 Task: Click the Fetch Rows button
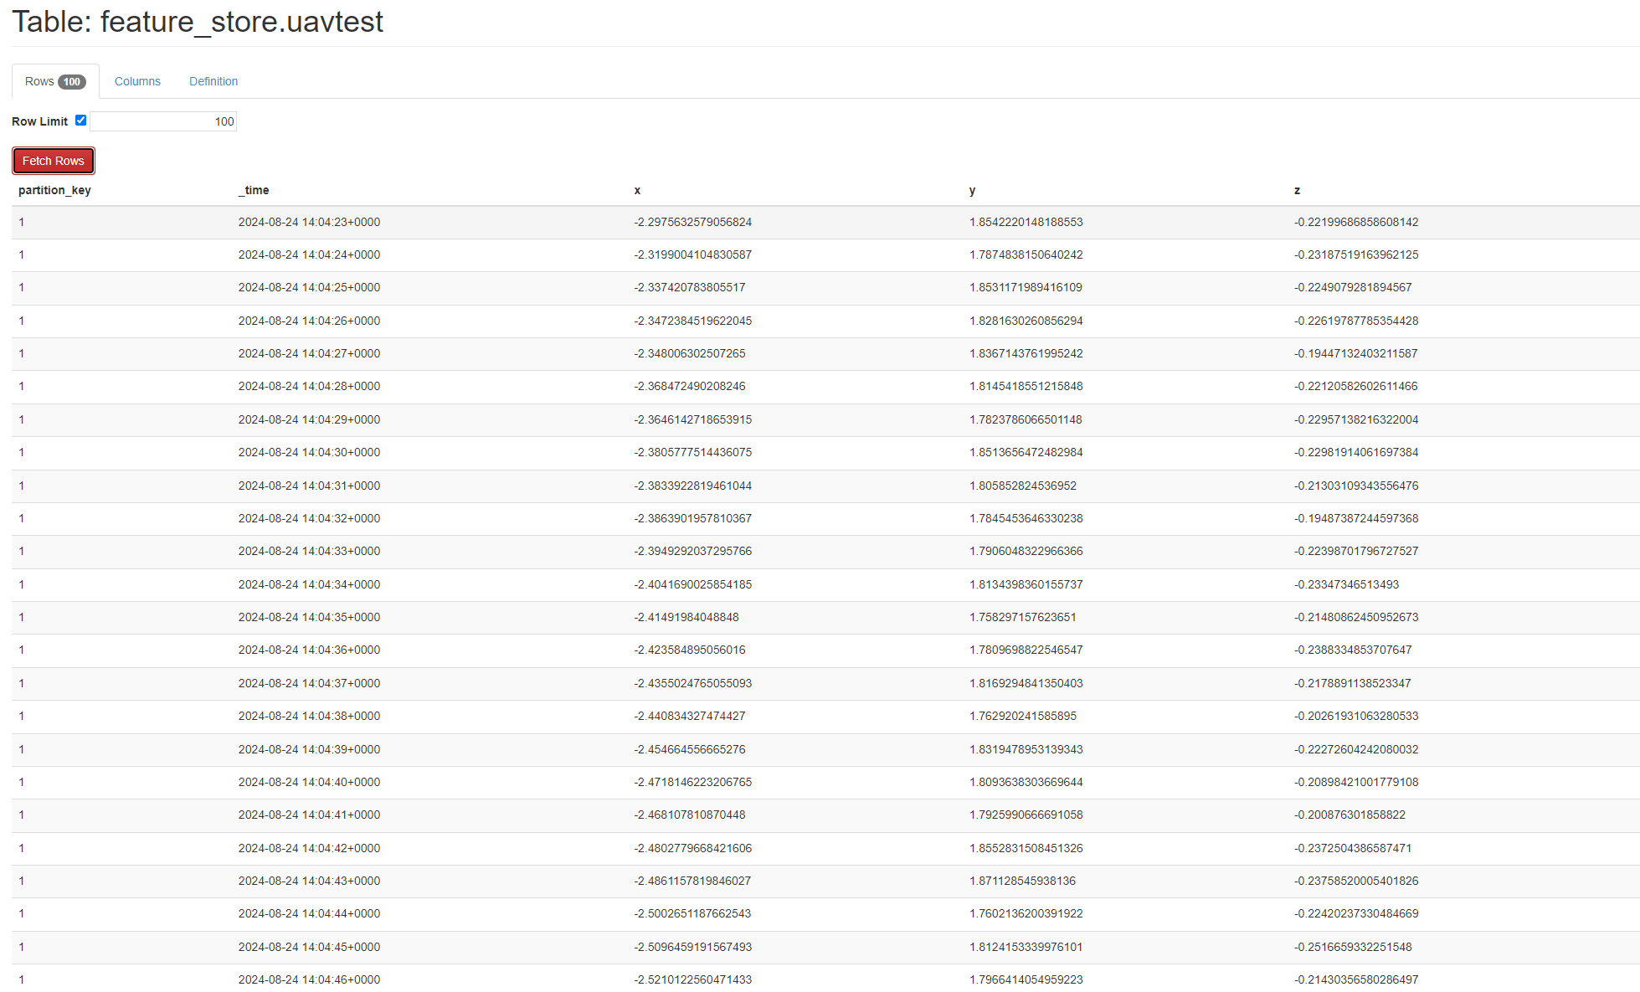point(54,161)
